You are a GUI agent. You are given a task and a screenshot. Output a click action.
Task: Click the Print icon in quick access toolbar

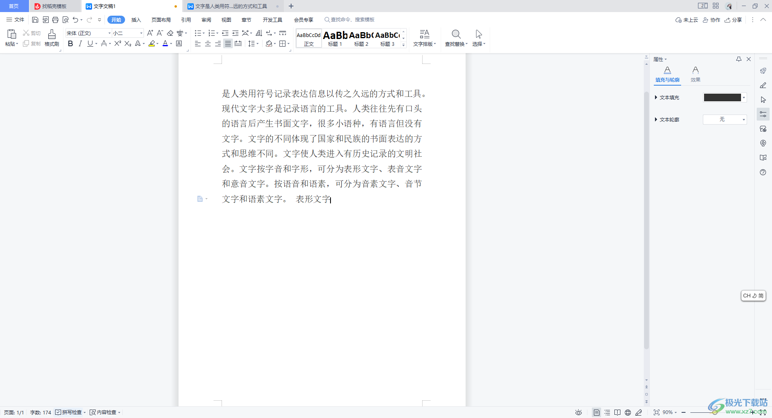(x=55, y=20)
